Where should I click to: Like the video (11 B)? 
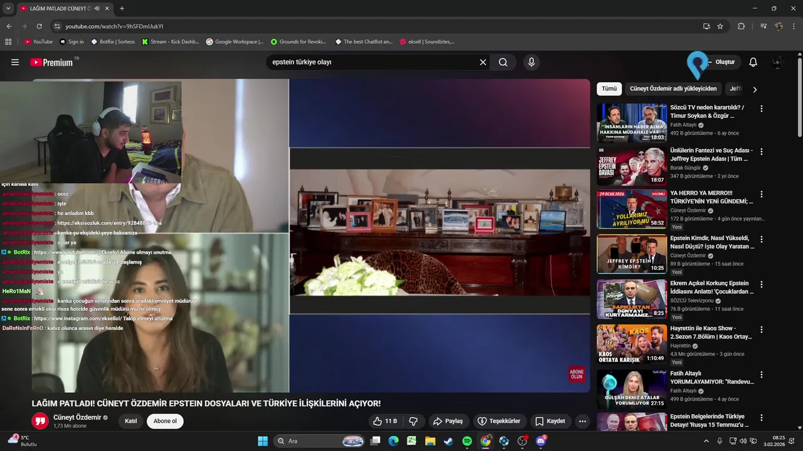[385, 421]
